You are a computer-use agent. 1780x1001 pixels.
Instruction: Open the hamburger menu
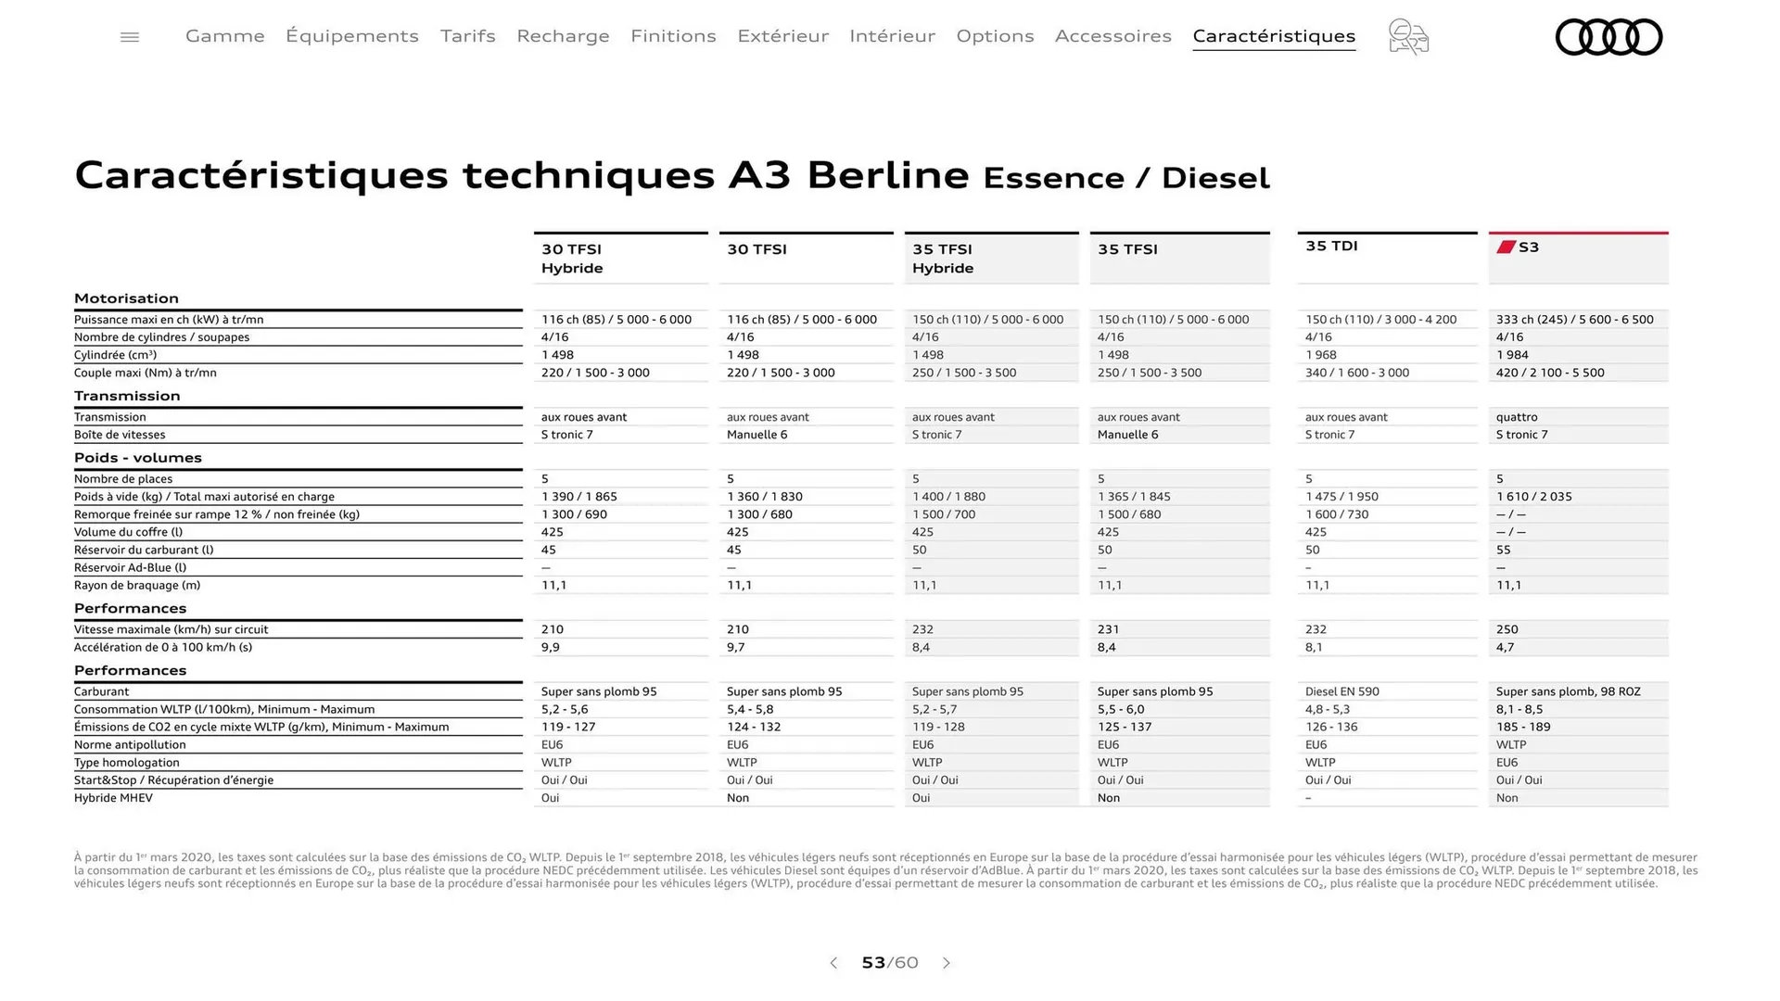129,36
